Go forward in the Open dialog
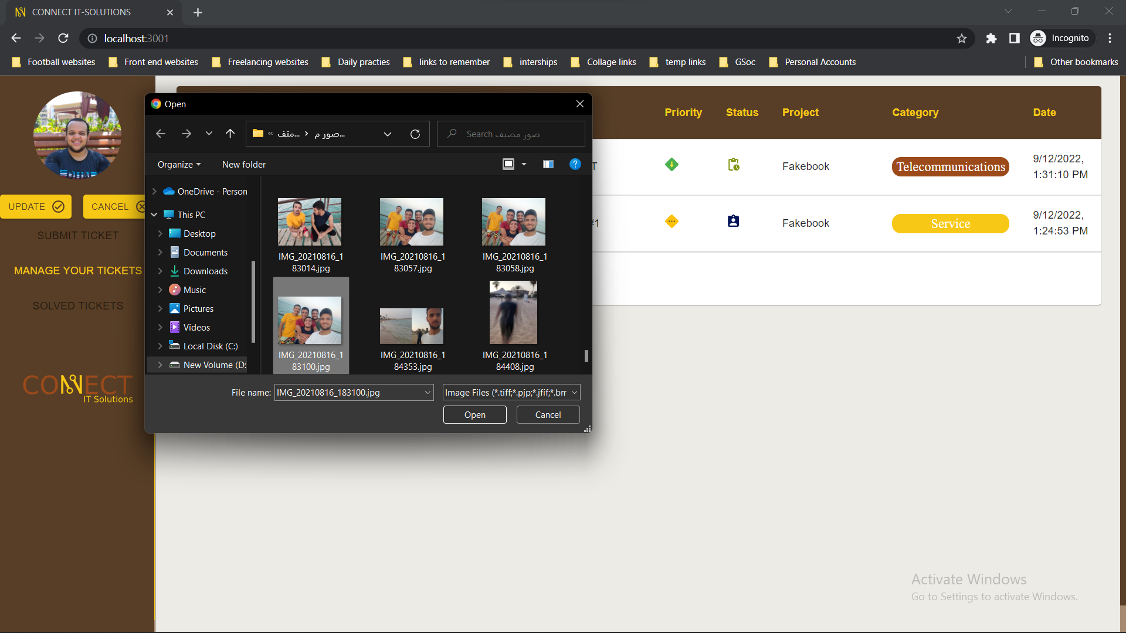The image size is (1126, 633). [x=186, y=134]
